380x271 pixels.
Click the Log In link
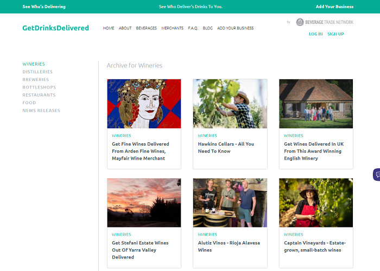315,34
